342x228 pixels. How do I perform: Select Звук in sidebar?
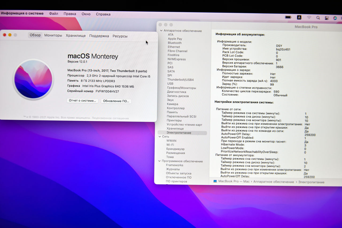click(170, 100)
